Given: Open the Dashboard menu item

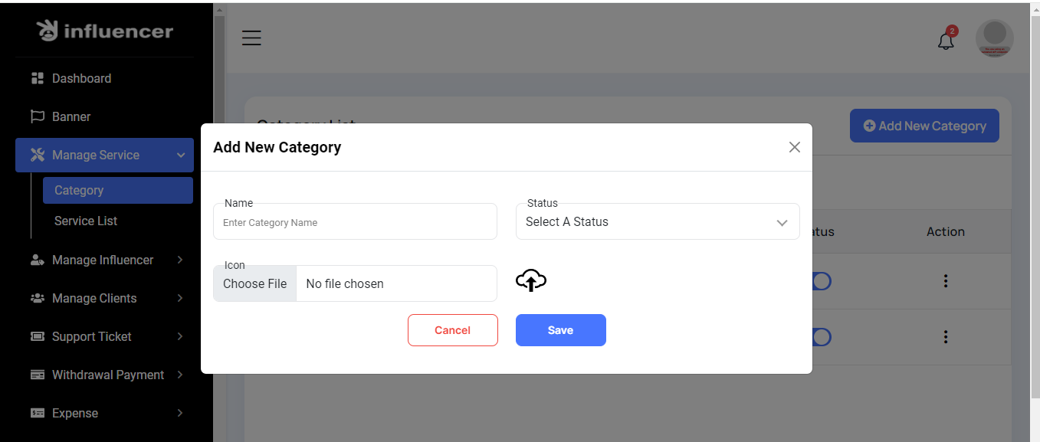Looking at the screenshot, I should coord(81,78).
